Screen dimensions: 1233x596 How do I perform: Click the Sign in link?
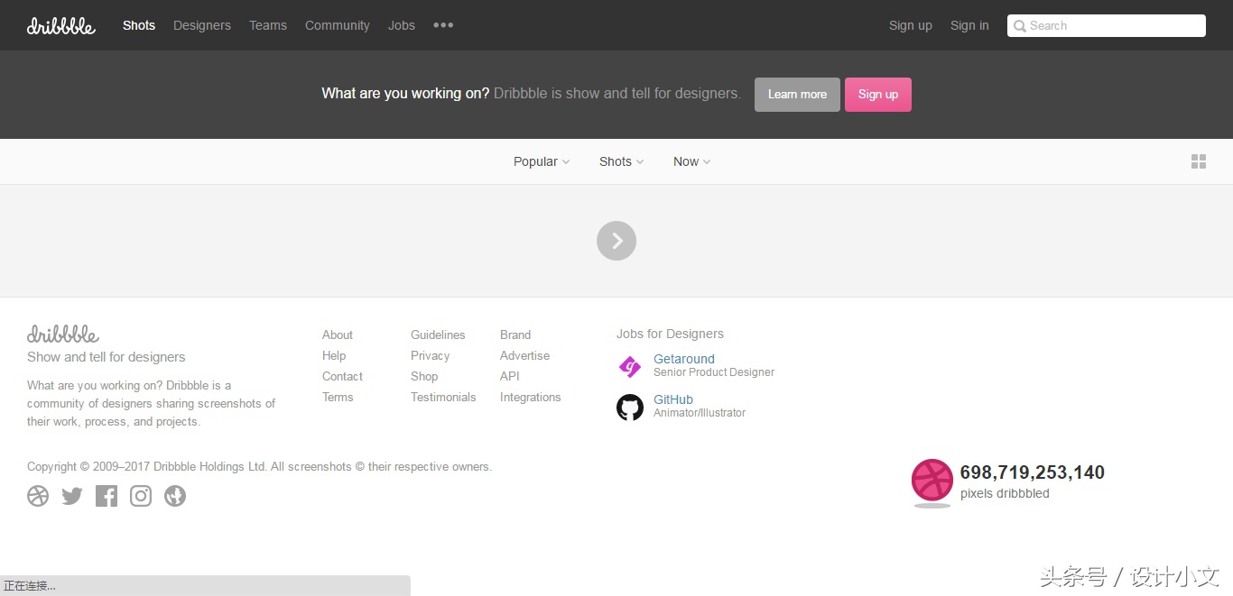[x=969, y=25]
